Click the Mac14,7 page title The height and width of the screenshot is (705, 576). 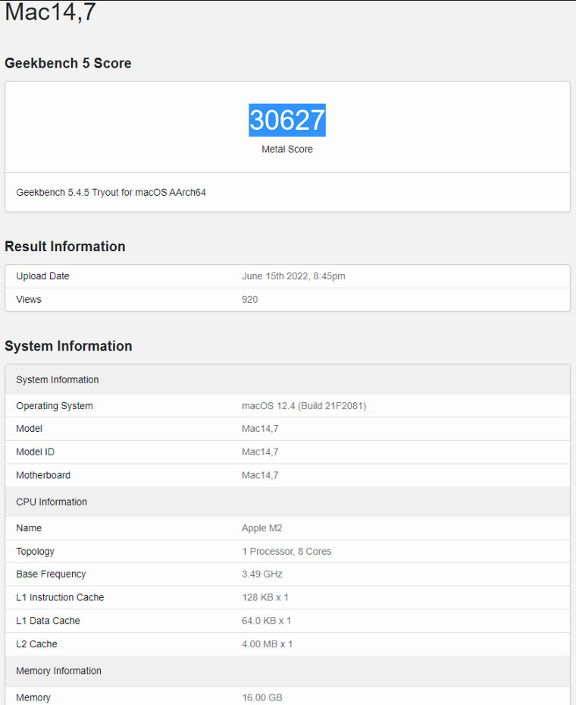pyautogui.click(x=50, y=11)
